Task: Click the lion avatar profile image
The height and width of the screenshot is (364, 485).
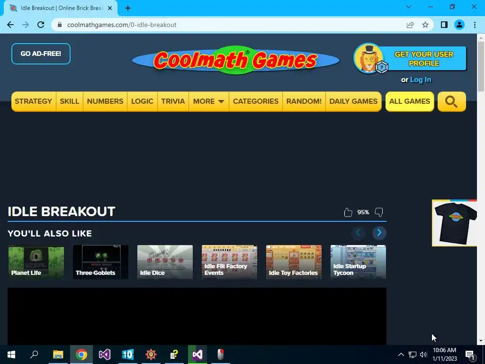Action: (368, 58)
